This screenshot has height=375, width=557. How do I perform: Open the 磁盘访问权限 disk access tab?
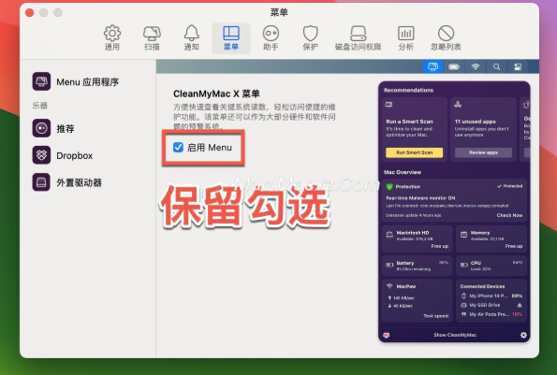[x=358, y=38]
